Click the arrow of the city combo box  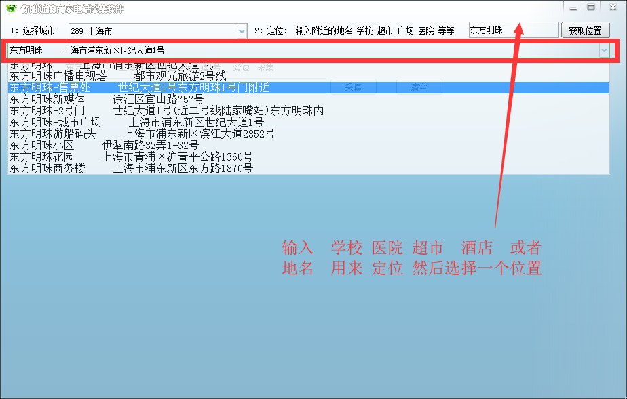click(x=242, y=31)
